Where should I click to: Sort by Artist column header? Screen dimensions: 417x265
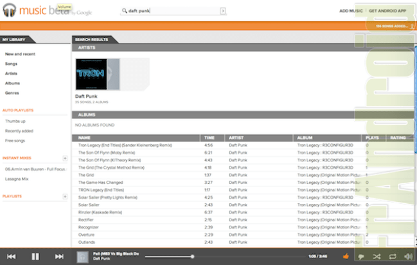pyautogui.click(x=258, y=138)
